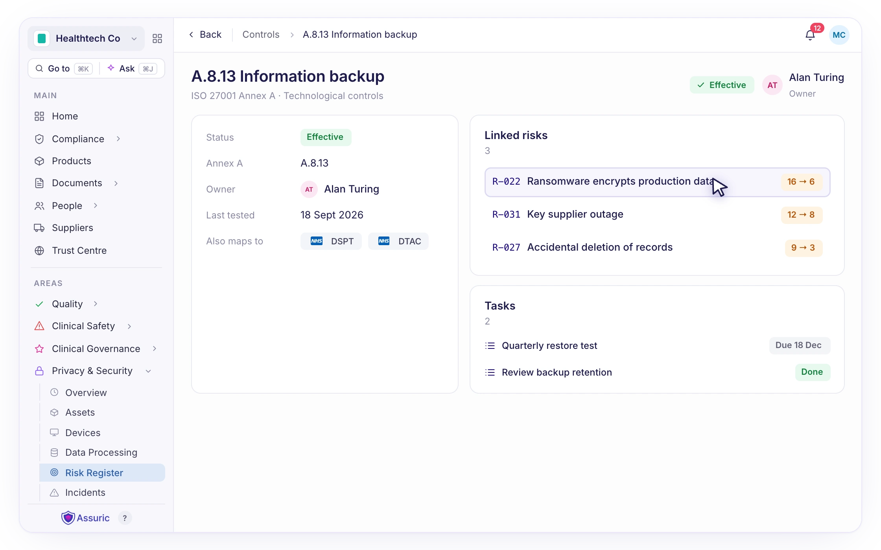Image resolution: width=881 pixels, height=550 pixels.
Task: Click the Ask AI button
Action: pyautogui.click(x=132, y=69)
